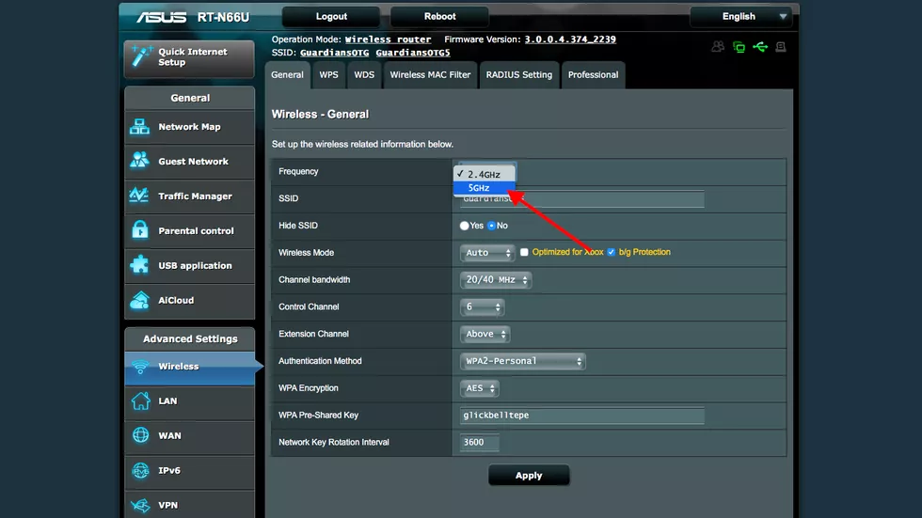Open Parental control padlock icon
The image size is (922, 518).
coord(140,230)
